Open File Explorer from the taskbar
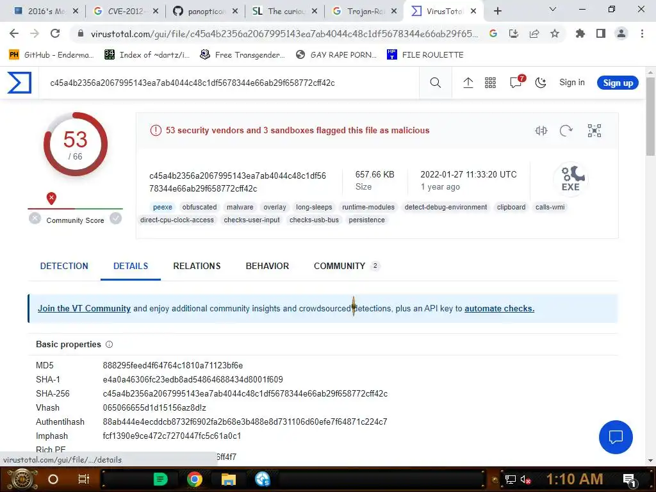 [229, 479]
